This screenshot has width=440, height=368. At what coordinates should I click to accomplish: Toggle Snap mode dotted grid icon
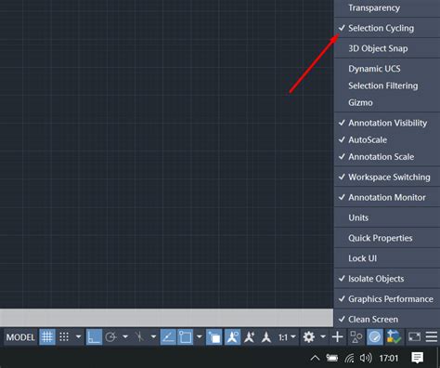pos(64,336)
